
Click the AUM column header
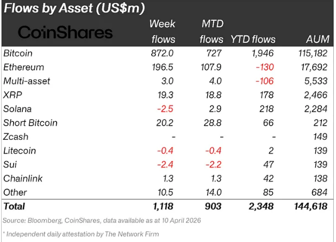point(317,39)
